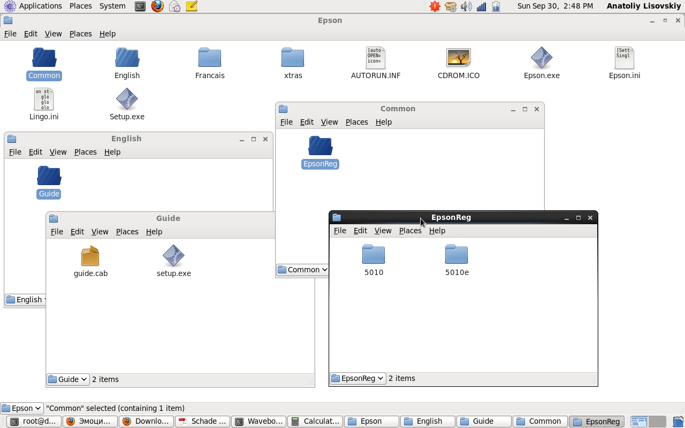Image resolution: width=685 pixels, height=428 pixels.
Task: Select the Francais folder icon
Action: (210, 58)
